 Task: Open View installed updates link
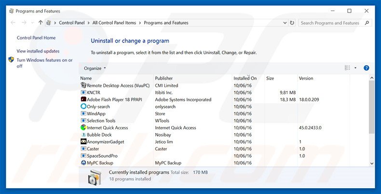[38, 51]
